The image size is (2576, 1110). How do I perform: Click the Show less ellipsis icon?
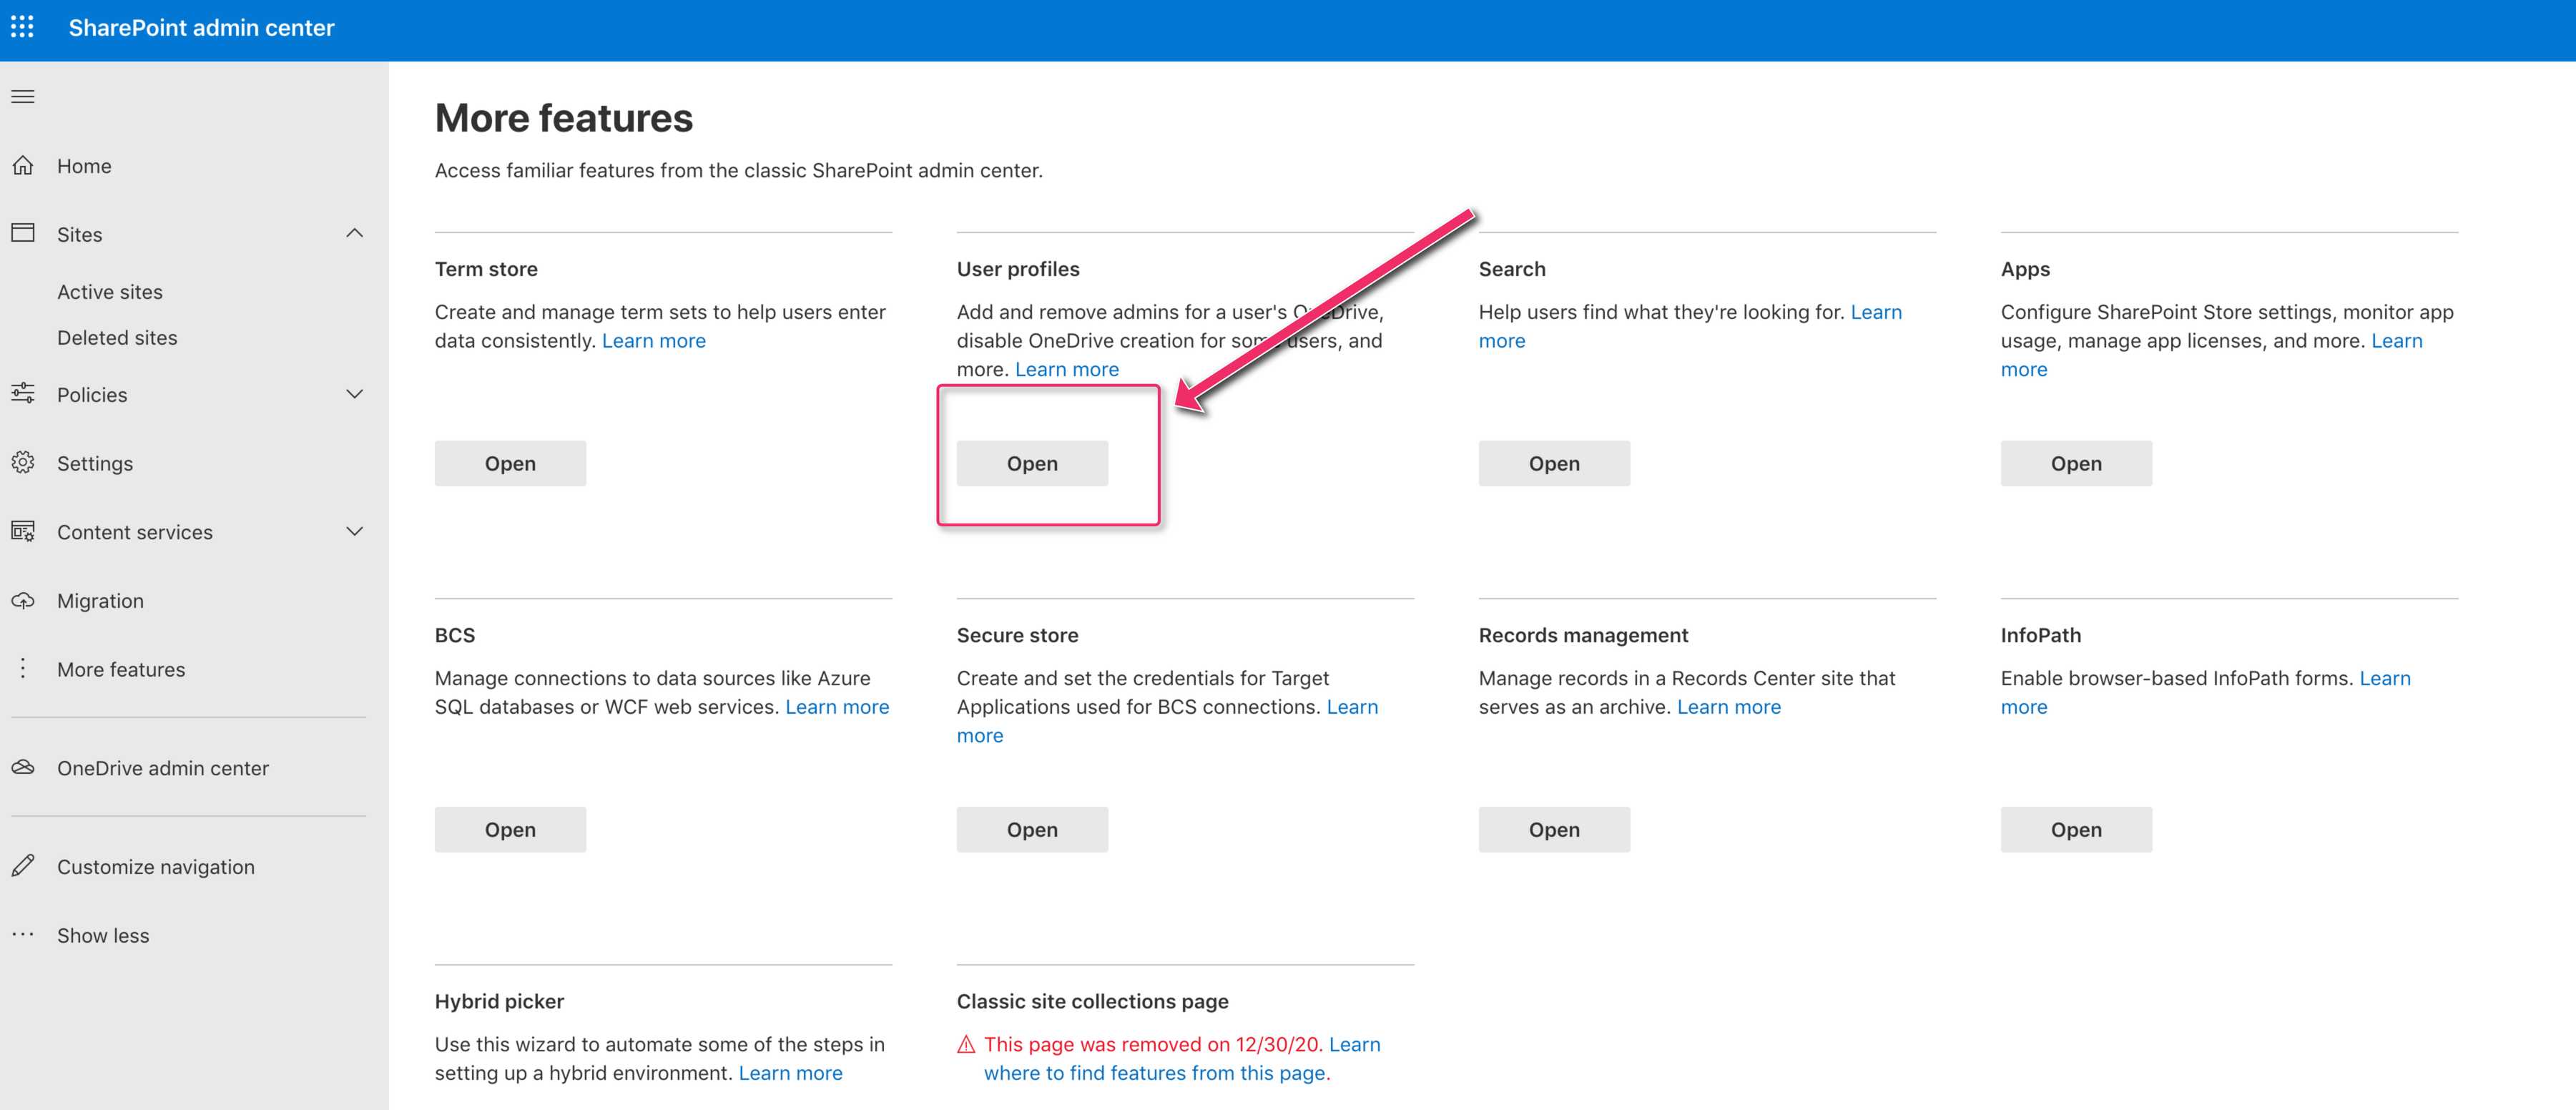(23, 934)
